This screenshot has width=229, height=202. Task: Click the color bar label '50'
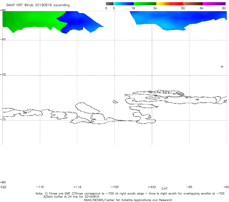(x=183, y=8)
